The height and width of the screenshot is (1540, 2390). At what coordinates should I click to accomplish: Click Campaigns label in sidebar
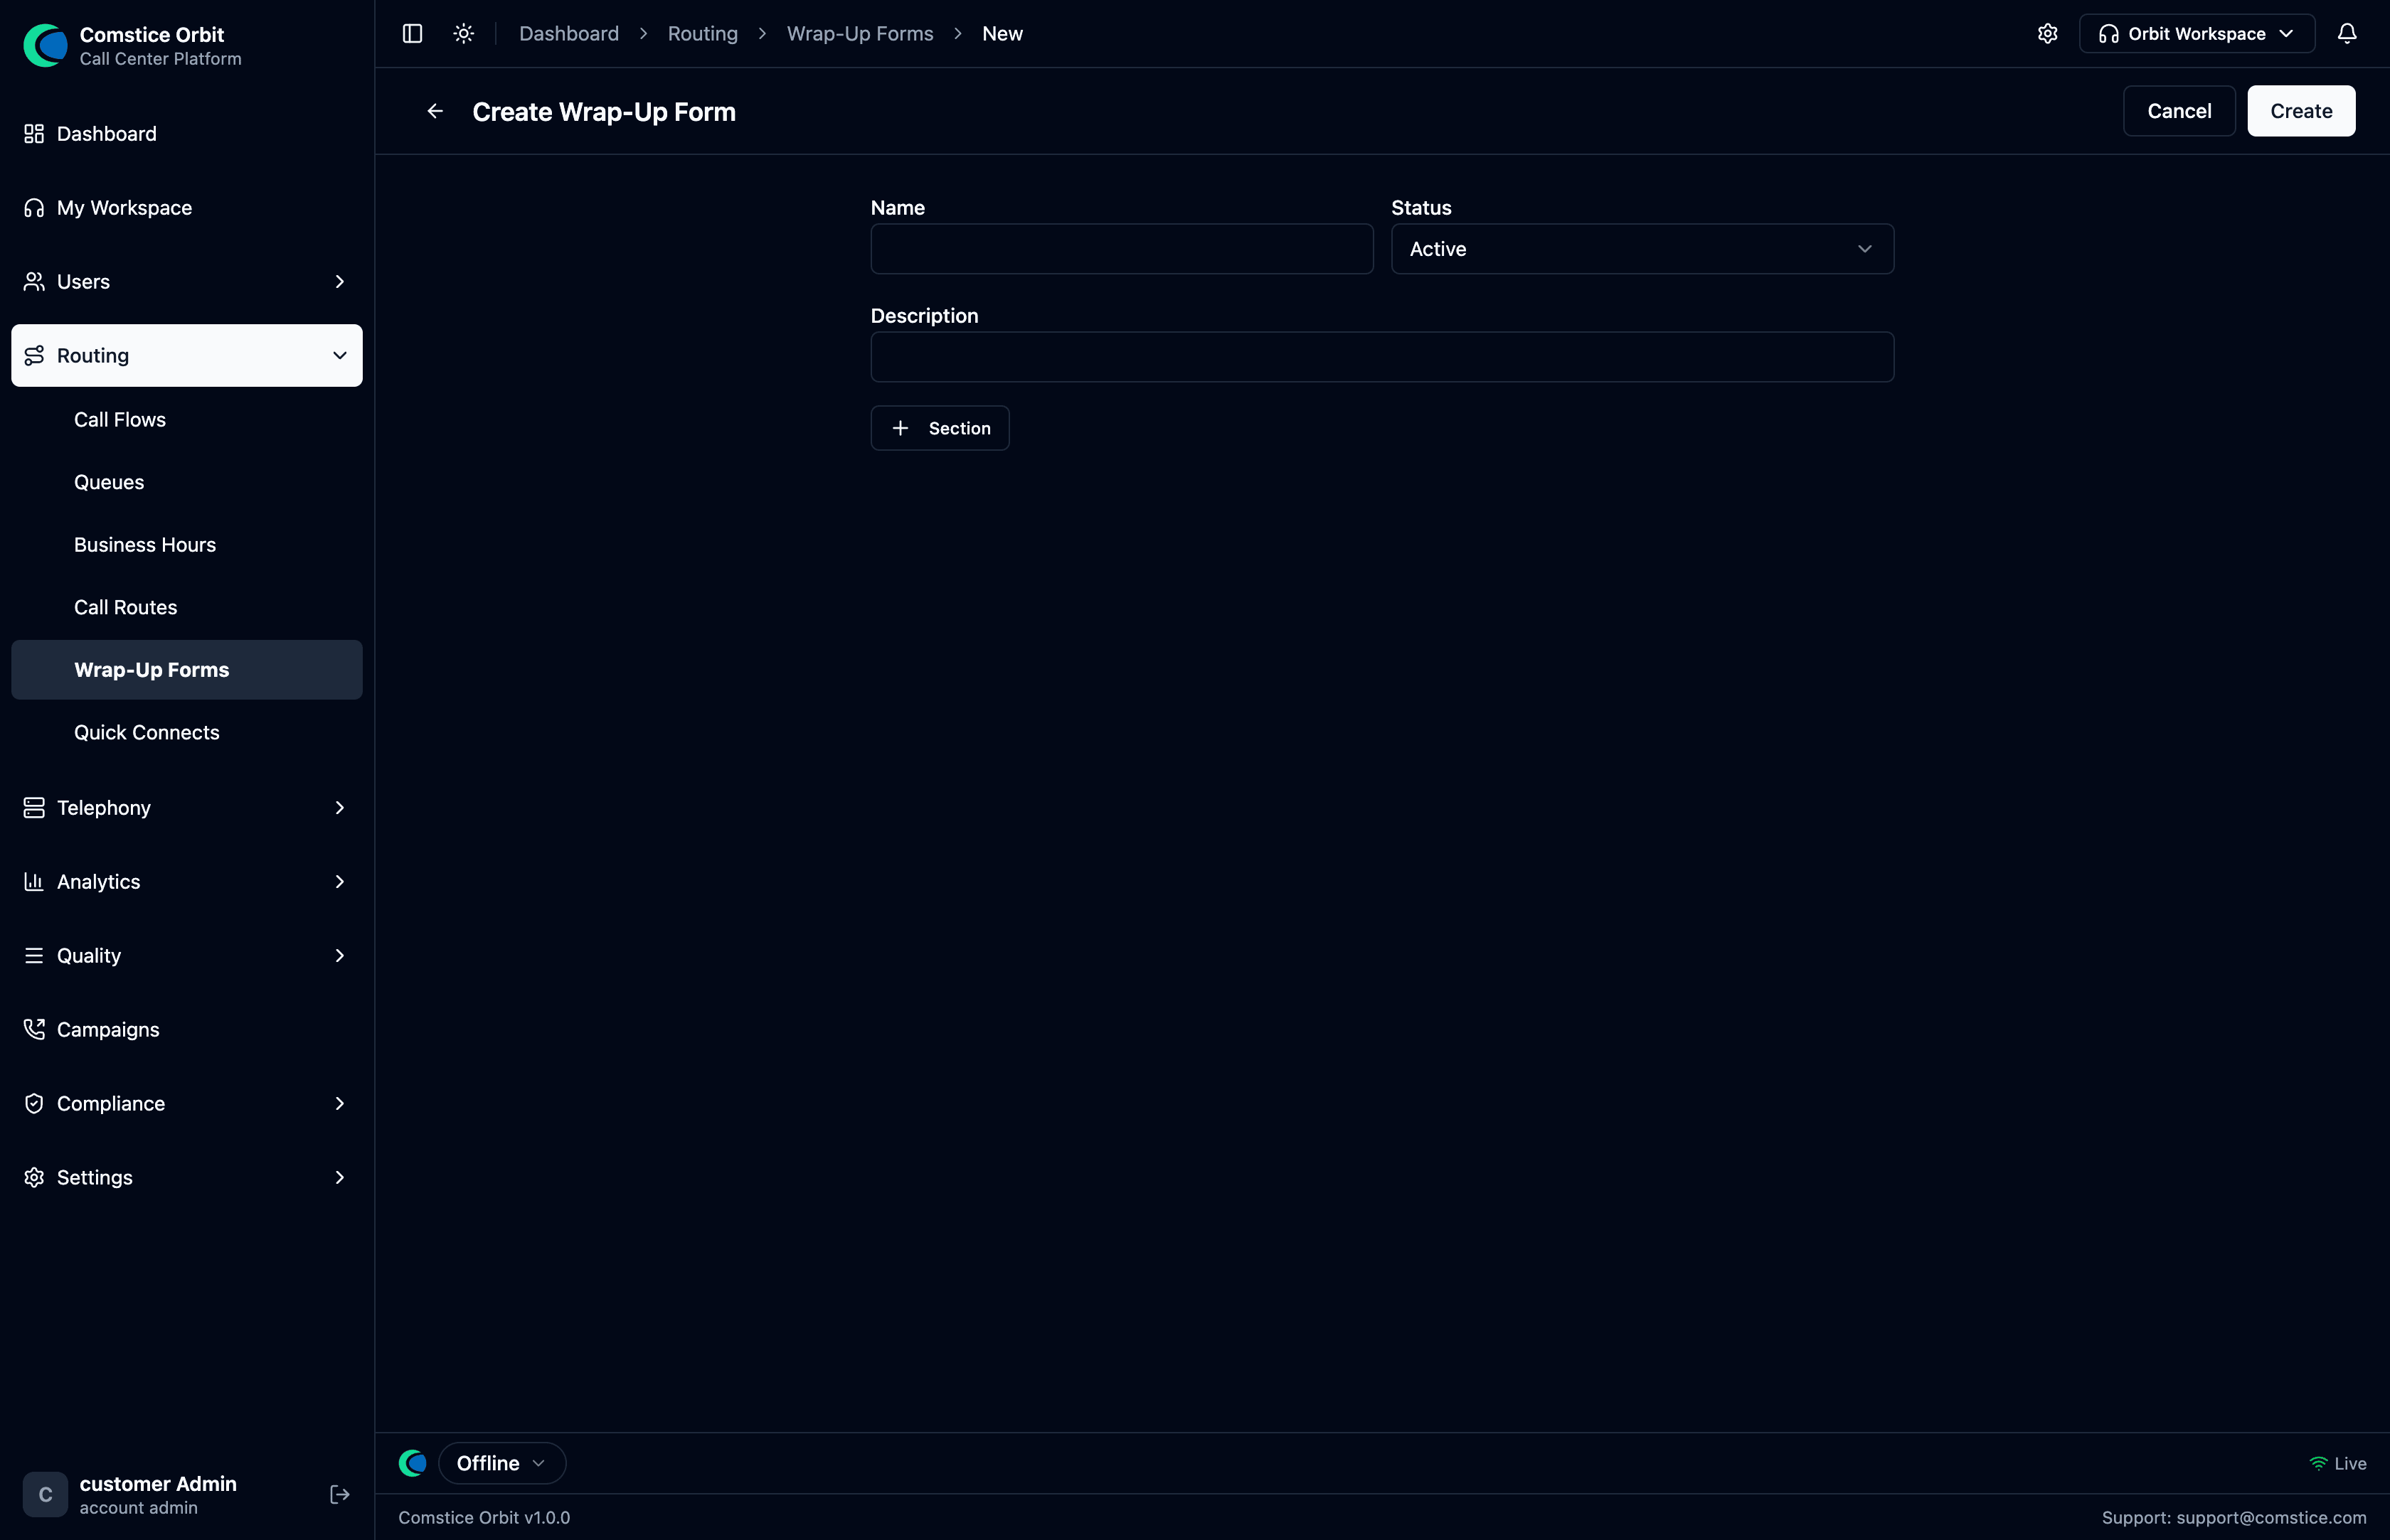(x=108, y=1030)
